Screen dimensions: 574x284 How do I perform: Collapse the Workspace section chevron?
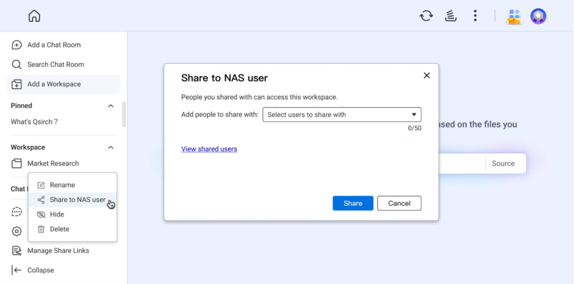point(110,148)
